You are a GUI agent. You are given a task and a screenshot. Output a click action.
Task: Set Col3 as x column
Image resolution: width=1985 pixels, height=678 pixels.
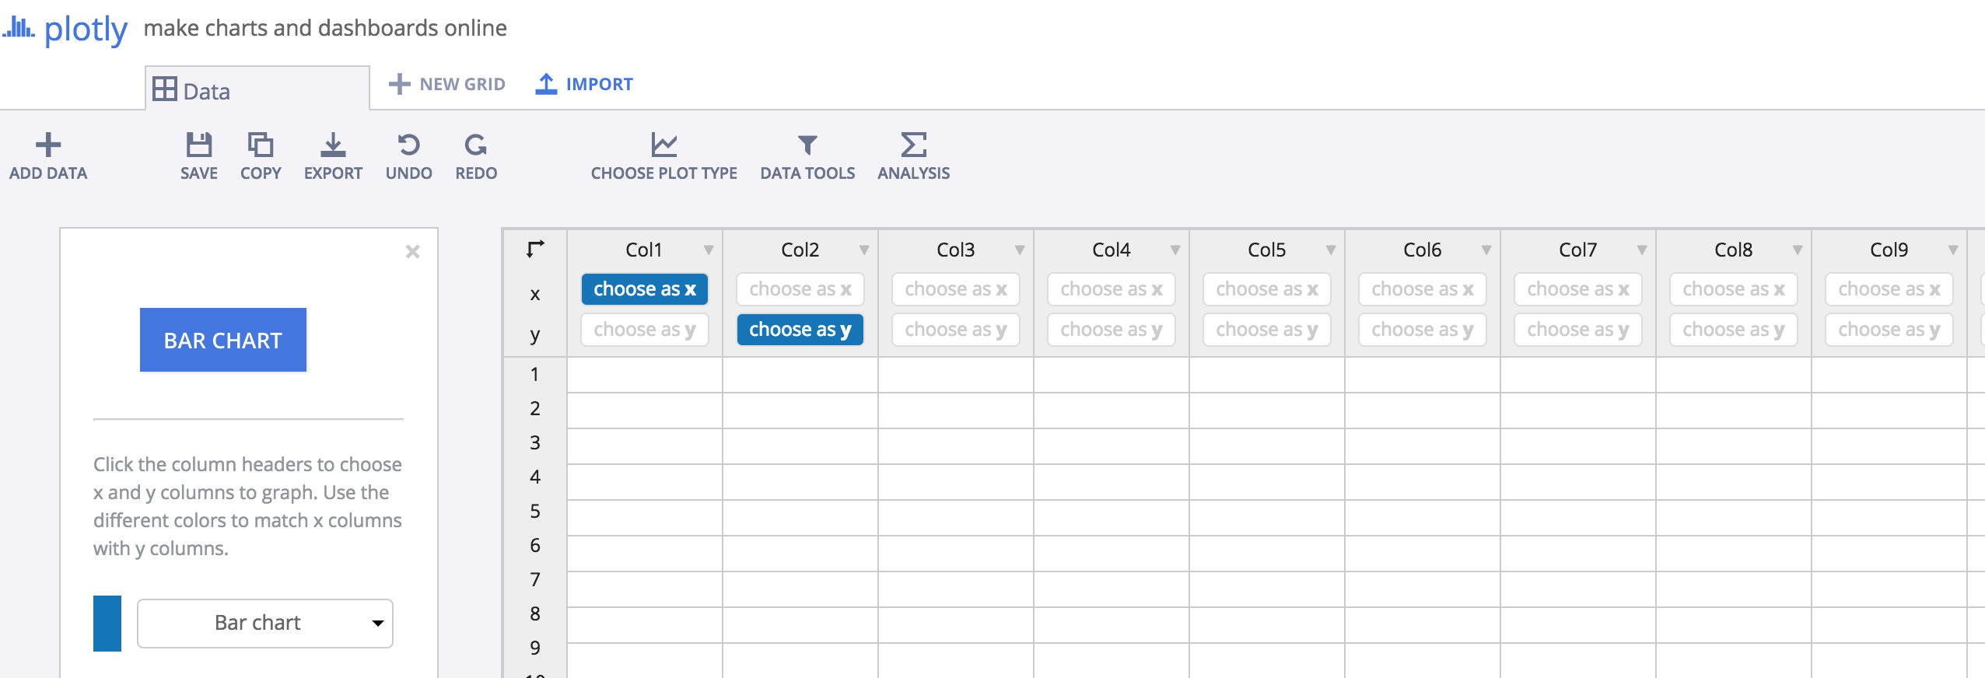click(956, 289)
